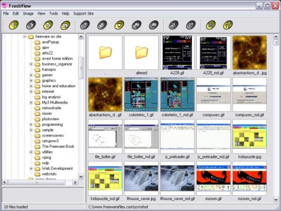The width and height of the screenshot is (281, 211).
Task: Click the gray forward arrow toolbar button
Action: coord(31,25)
